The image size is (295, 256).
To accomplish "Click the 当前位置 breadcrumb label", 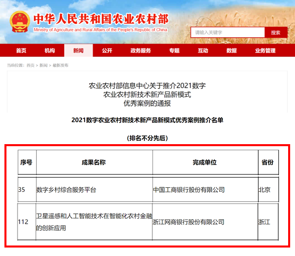I will coord(16,65).
